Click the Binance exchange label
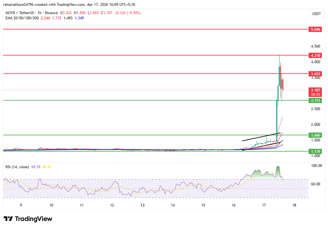 pos(51,13)
